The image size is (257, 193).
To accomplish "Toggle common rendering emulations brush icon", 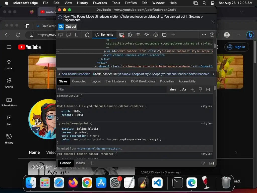I will [200, 89].
